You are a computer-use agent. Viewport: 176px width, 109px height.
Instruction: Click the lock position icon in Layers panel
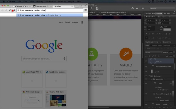tap(155, 56)
